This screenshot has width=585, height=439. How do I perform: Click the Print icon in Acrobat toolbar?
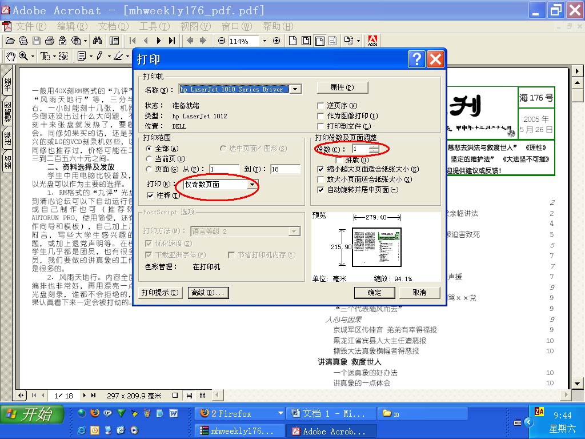click(x=49, y=41)
